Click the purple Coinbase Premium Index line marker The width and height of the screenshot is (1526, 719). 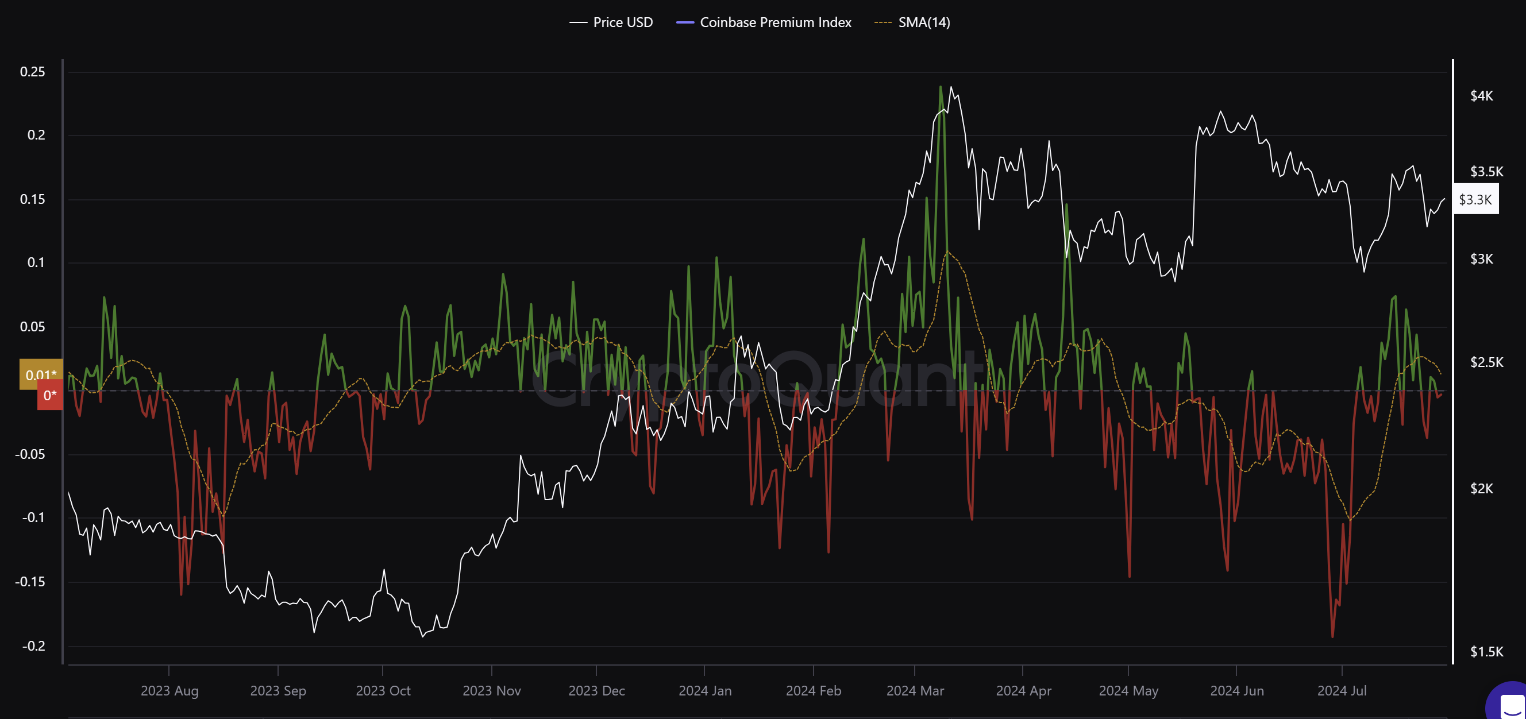685,22
